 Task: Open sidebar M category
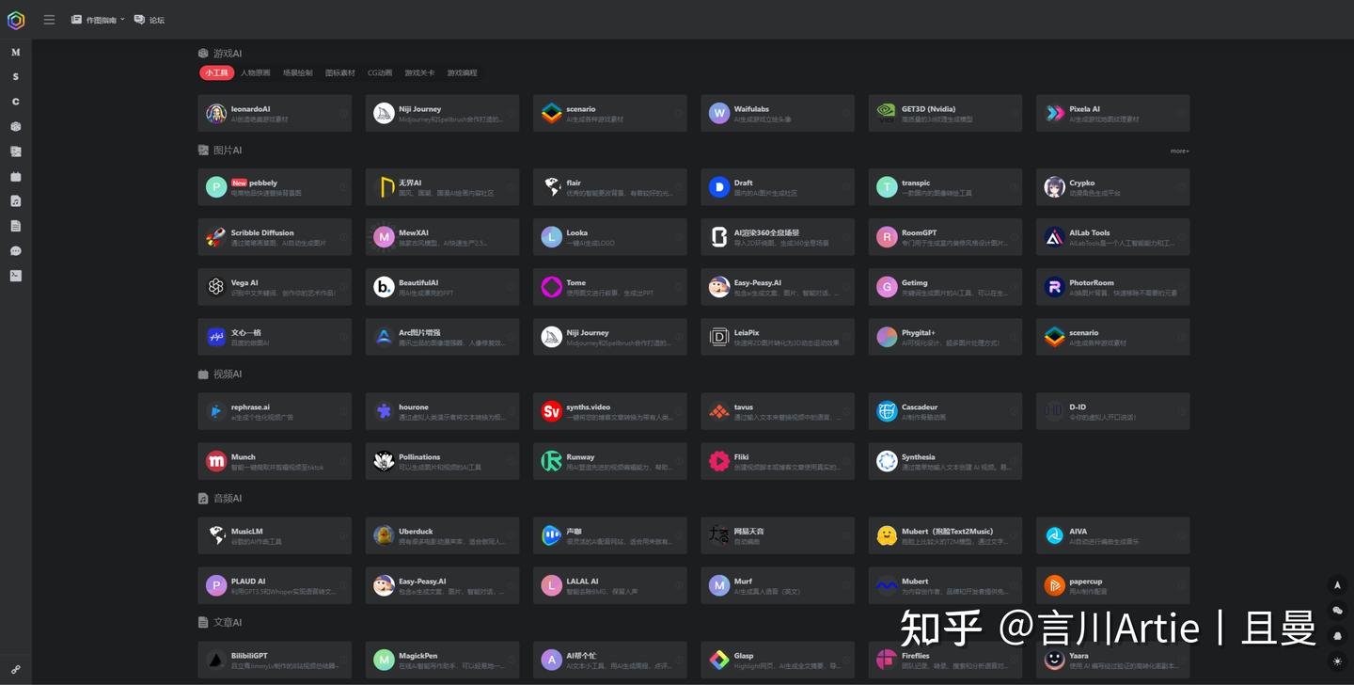tap(15, 52)
